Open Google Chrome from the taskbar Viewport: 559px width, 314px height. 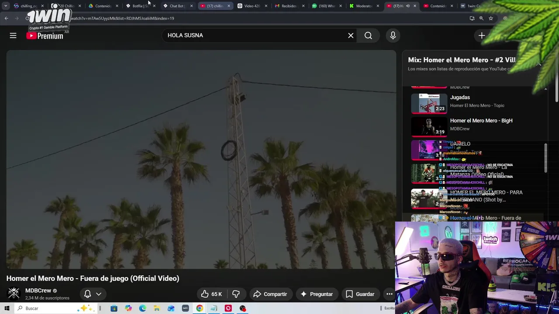(200, 308)
